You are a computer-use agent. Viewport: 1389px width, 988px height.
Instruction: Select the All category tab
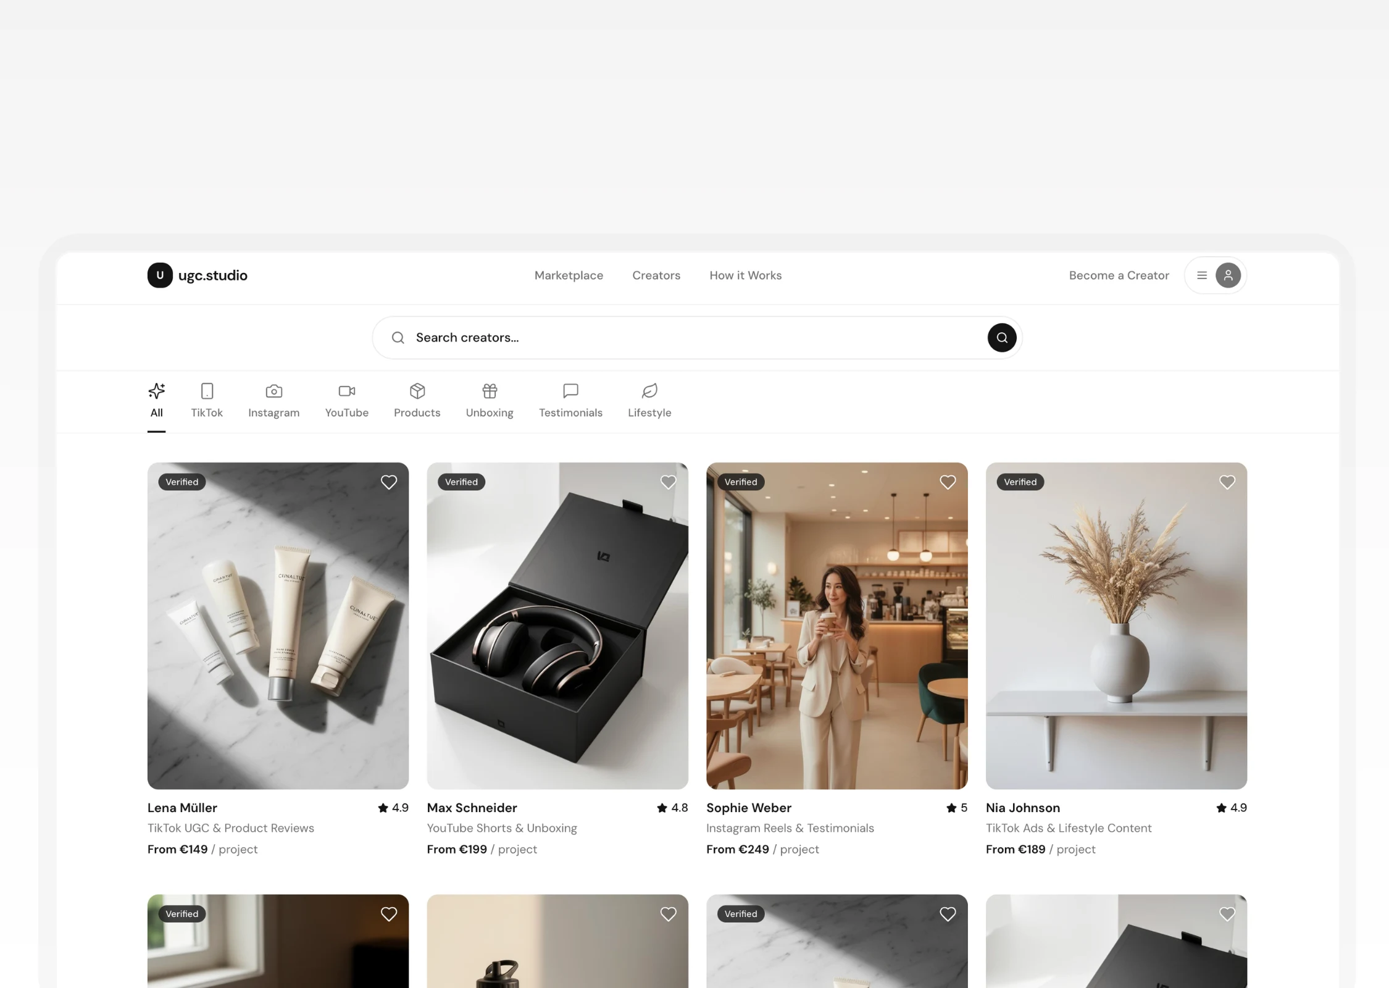156,400
